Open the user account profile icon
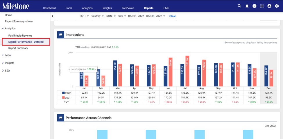 [269, 6]
